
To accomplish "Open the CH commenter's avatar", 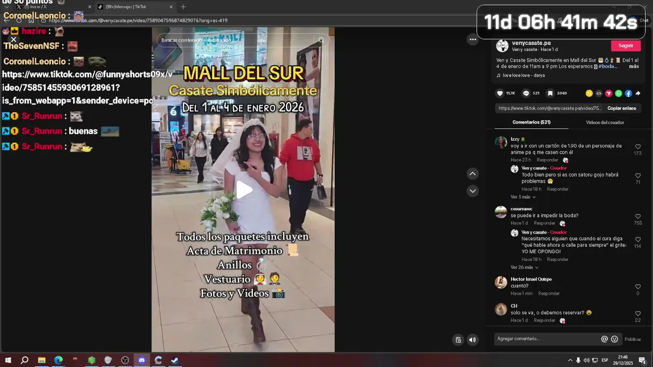I will (501, 309).
